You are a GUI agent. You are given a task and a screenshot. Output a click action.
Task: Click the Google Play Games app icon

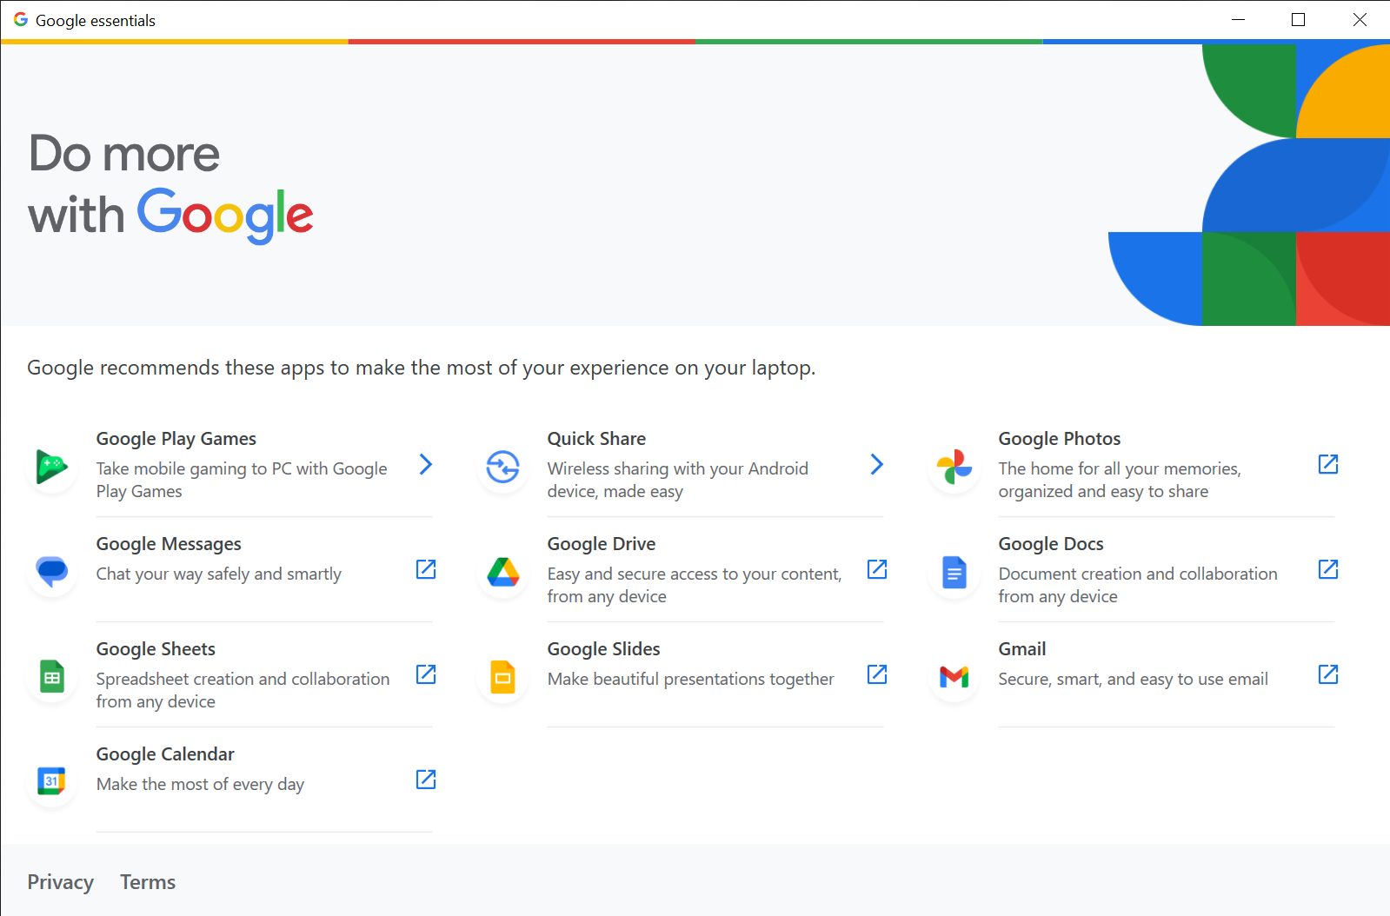[x=52, y=467]
